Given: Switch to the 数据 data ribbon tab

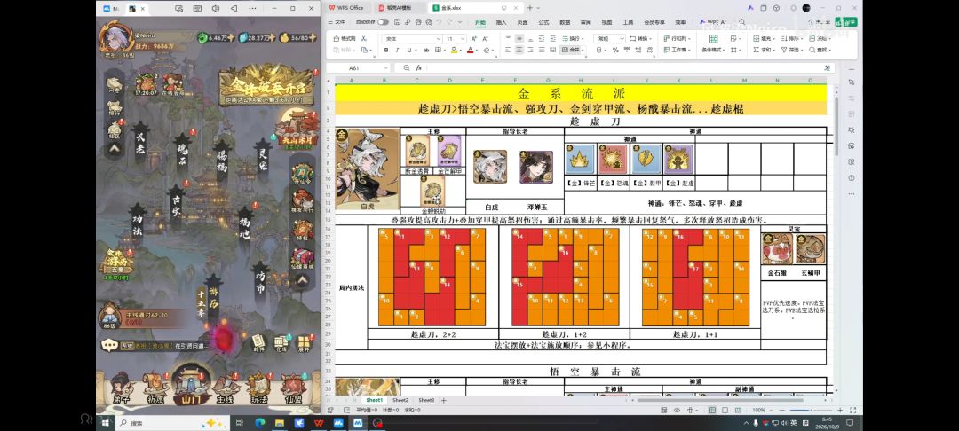Looking at the screenshot, I should tap(565, 22).
